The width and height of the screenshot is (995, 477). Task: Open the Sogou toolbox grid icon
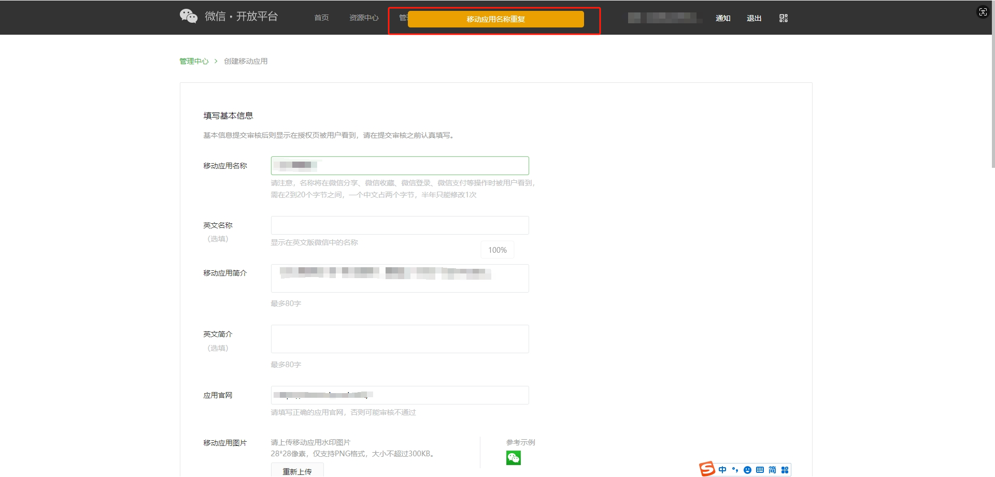click(785, 470)
